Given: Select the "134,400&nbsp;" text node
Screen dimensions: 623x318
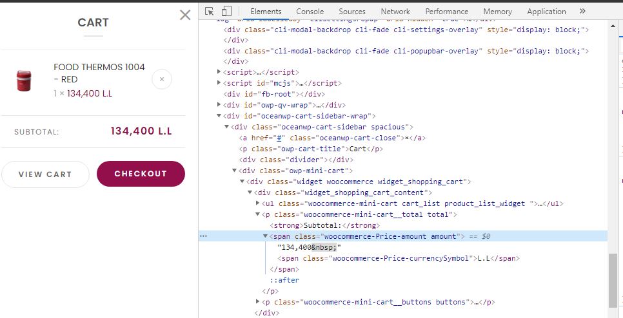Looking at the screenshot, I should coord(309,247).
